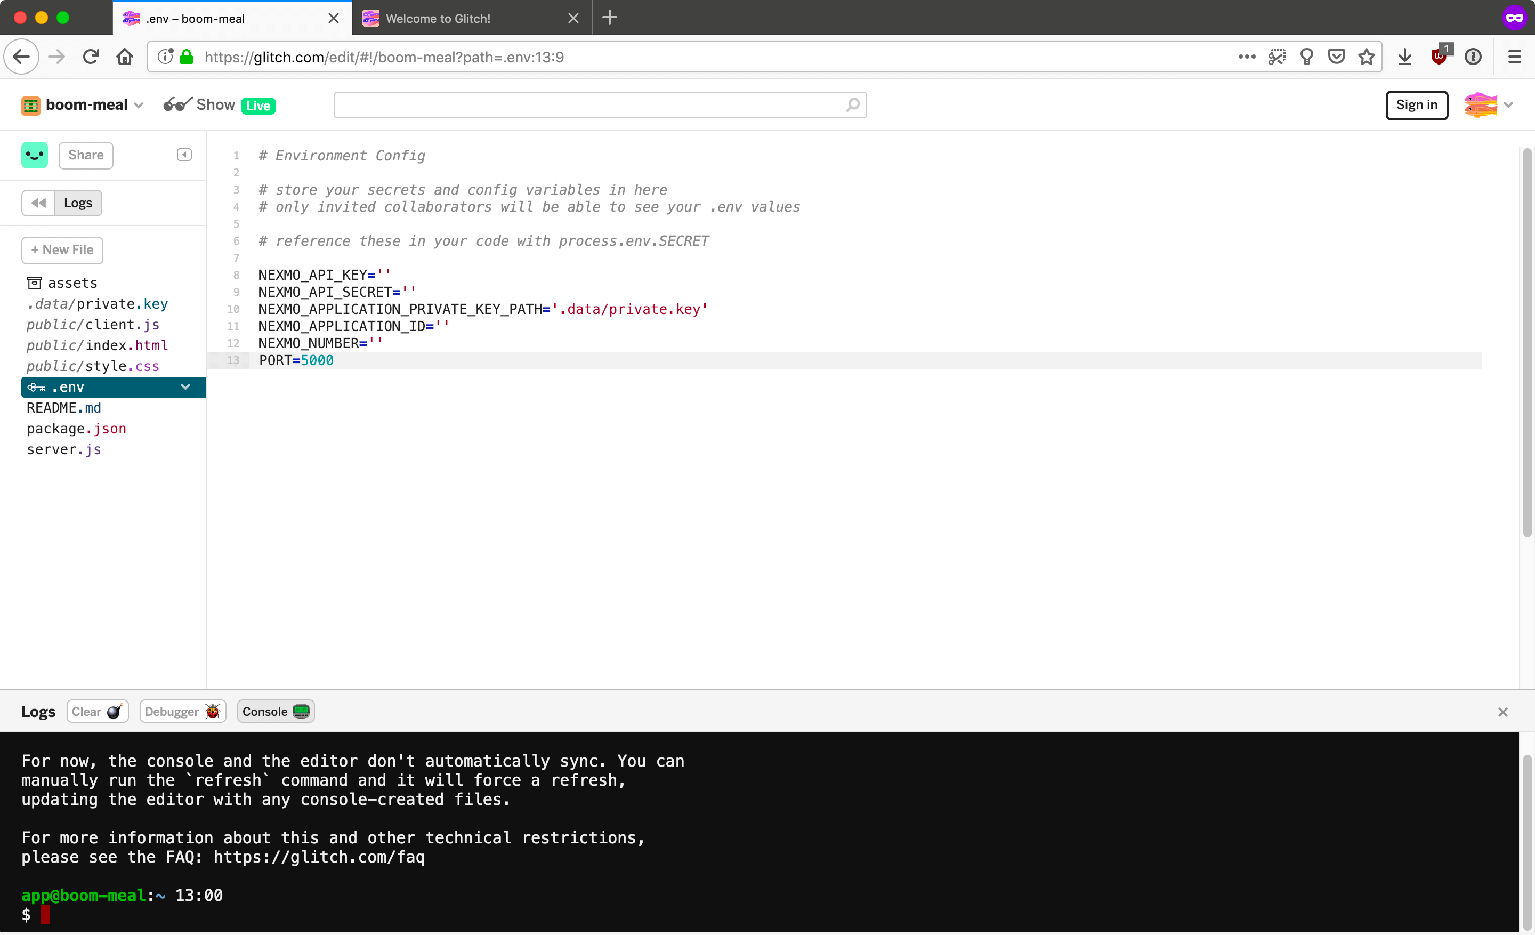Screen dimensions: 1535x935
Task: Click the NEXMO_NUMBER line in editor
Action: coord(320,343)
